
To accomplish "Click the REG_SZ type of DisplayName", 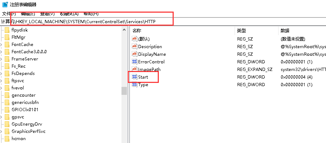I will click(245, 54).
